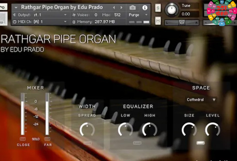The height and width of the screenshot is (161, 237).
Task: Mute the instrument with M button
Action: click(x=158, y=21)
